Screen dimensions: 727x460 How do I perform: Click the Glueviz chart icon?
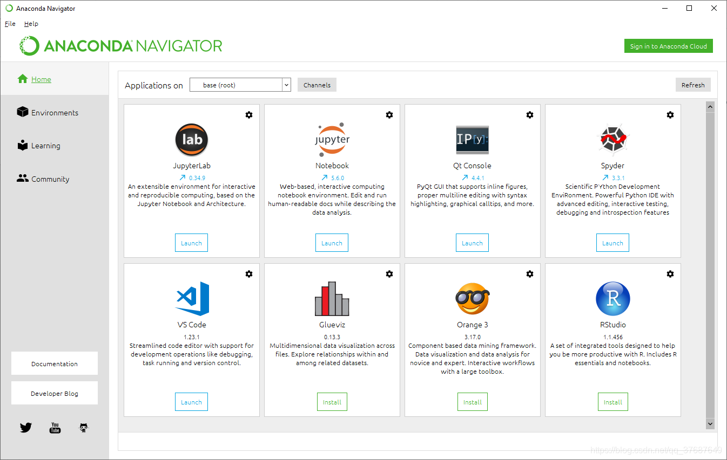pos(332,299)
